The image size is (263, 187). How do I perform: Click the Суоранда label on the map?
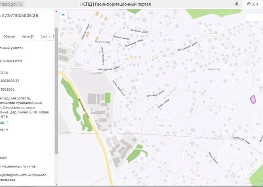point(102,42)
